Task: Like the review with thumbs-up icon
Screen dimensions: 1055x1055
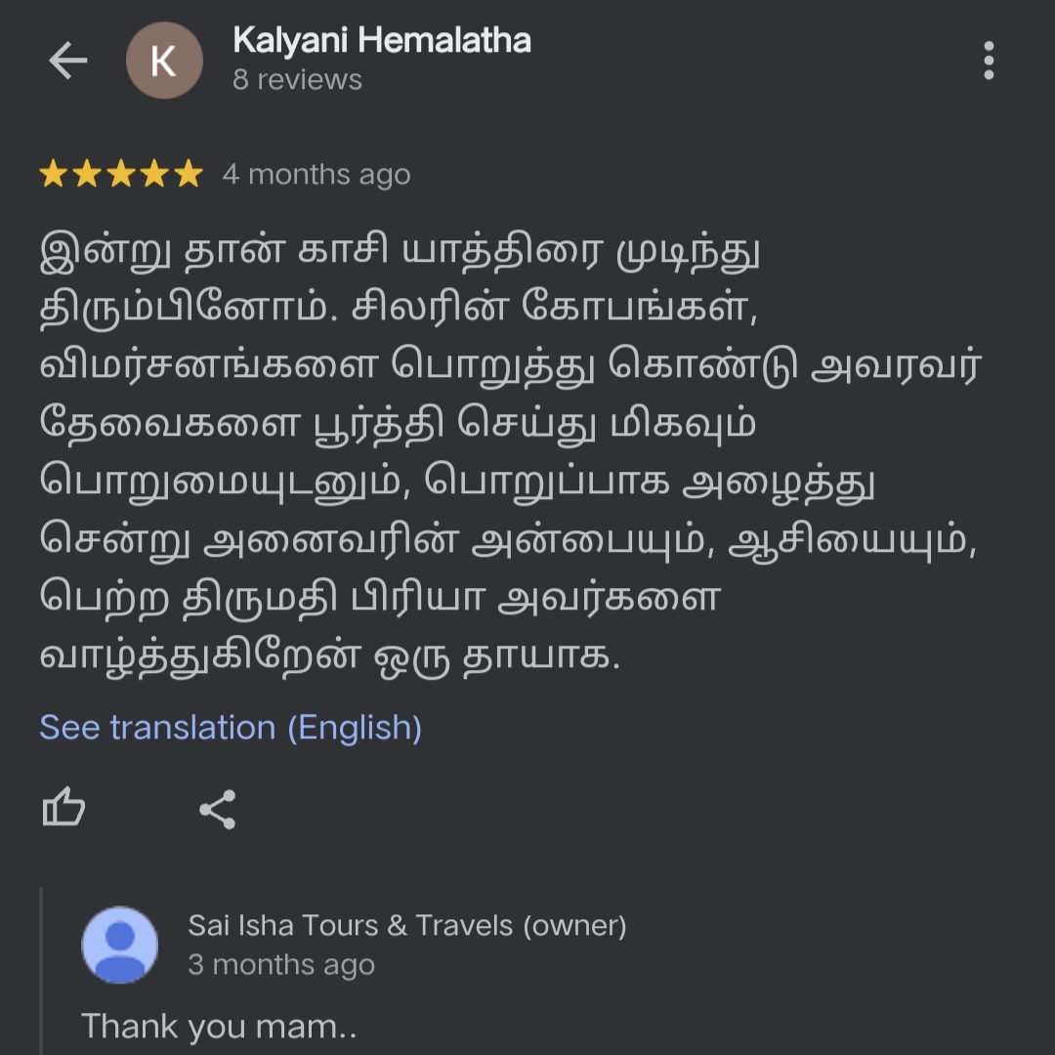Action: (63, 807)
